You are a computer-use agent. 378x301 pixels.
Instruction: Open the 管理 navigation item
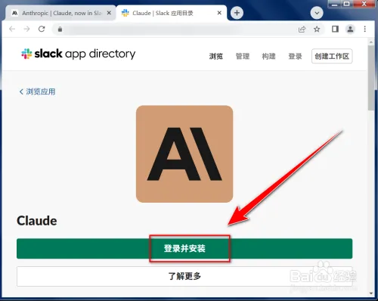coord(243,56)
